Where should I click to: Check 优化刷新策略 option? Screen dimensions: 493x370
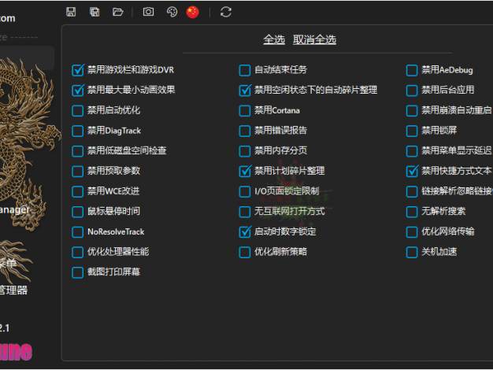click(x=245, y=252)
